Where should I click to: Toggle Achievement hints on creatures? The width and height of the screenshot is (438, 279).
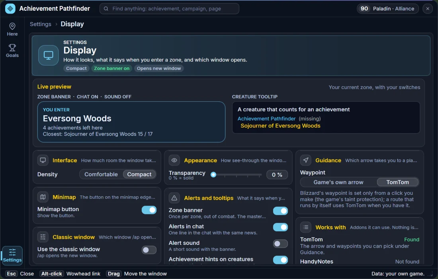click(x=280, y=260)
